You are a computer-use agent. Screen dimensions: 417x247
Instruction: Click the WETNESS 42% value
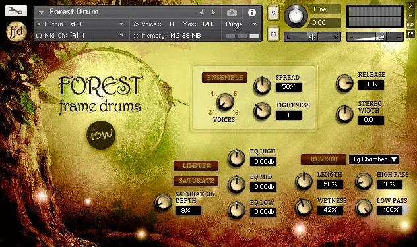click(x=330, y=210)
